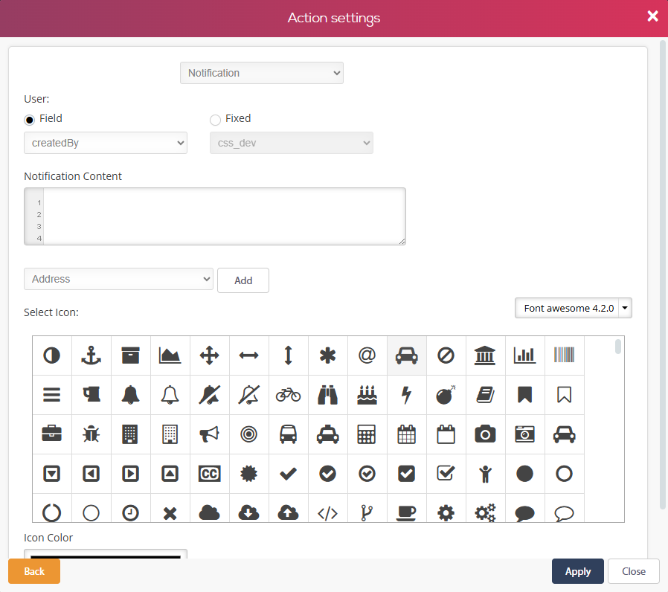The width and height of the screenshot is (668, 592).
Task: Expand the createdBy field dropdown
Action: [106, 143]
